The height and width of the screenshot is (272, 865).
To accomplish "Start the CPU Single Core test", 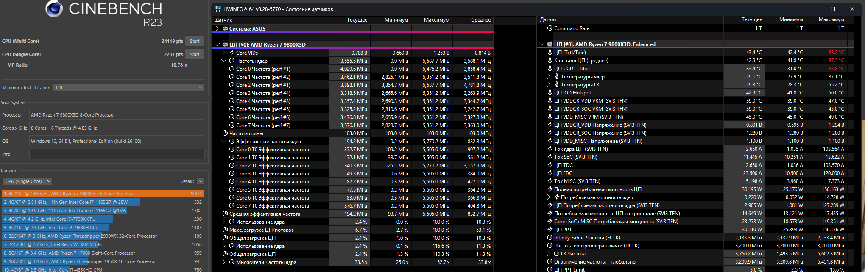I will click(195, 54).
